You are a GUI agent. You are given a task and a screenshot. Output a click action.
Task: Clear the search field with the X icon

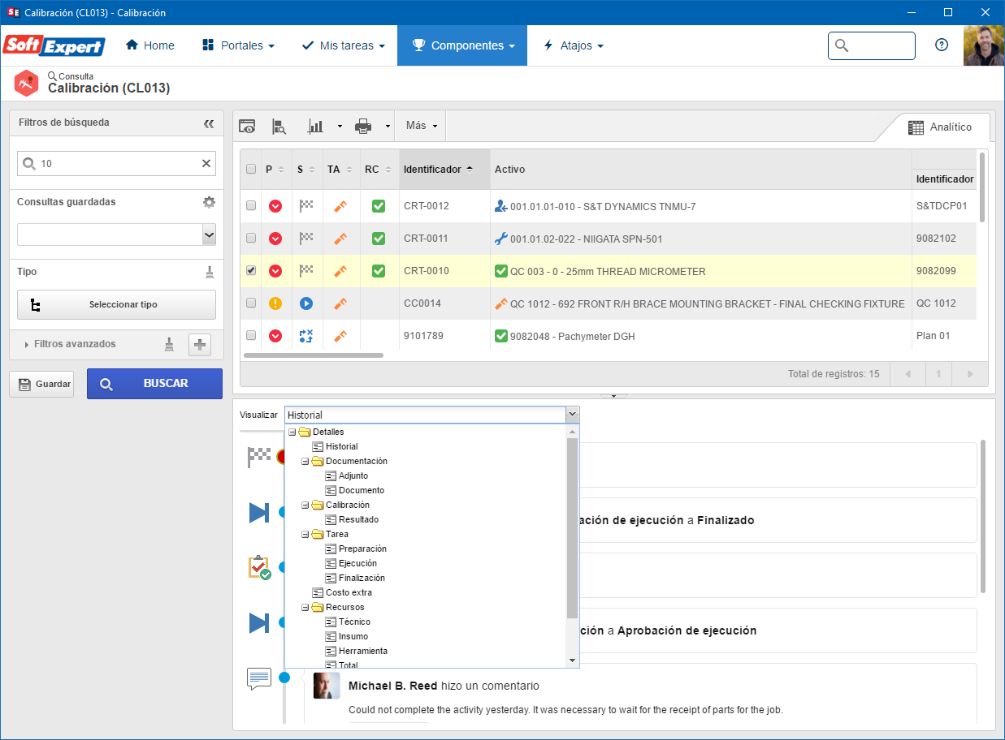(x=206, y=163)
